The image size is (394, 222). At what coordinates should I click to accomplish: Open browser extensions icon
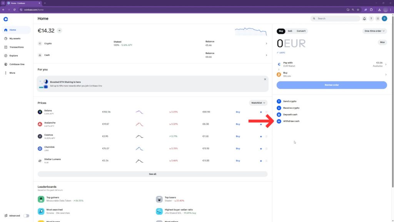pos(371,10)
